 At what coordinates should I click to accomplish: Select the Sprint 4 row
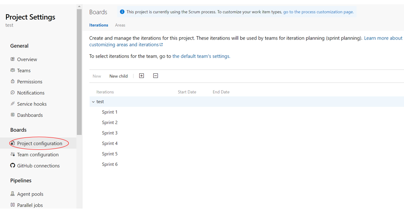[x=246, y=143]
